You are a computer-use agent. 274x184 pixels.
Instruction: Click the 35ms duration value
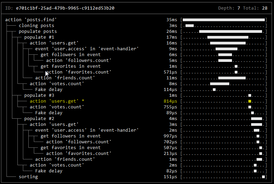[172, 20]
